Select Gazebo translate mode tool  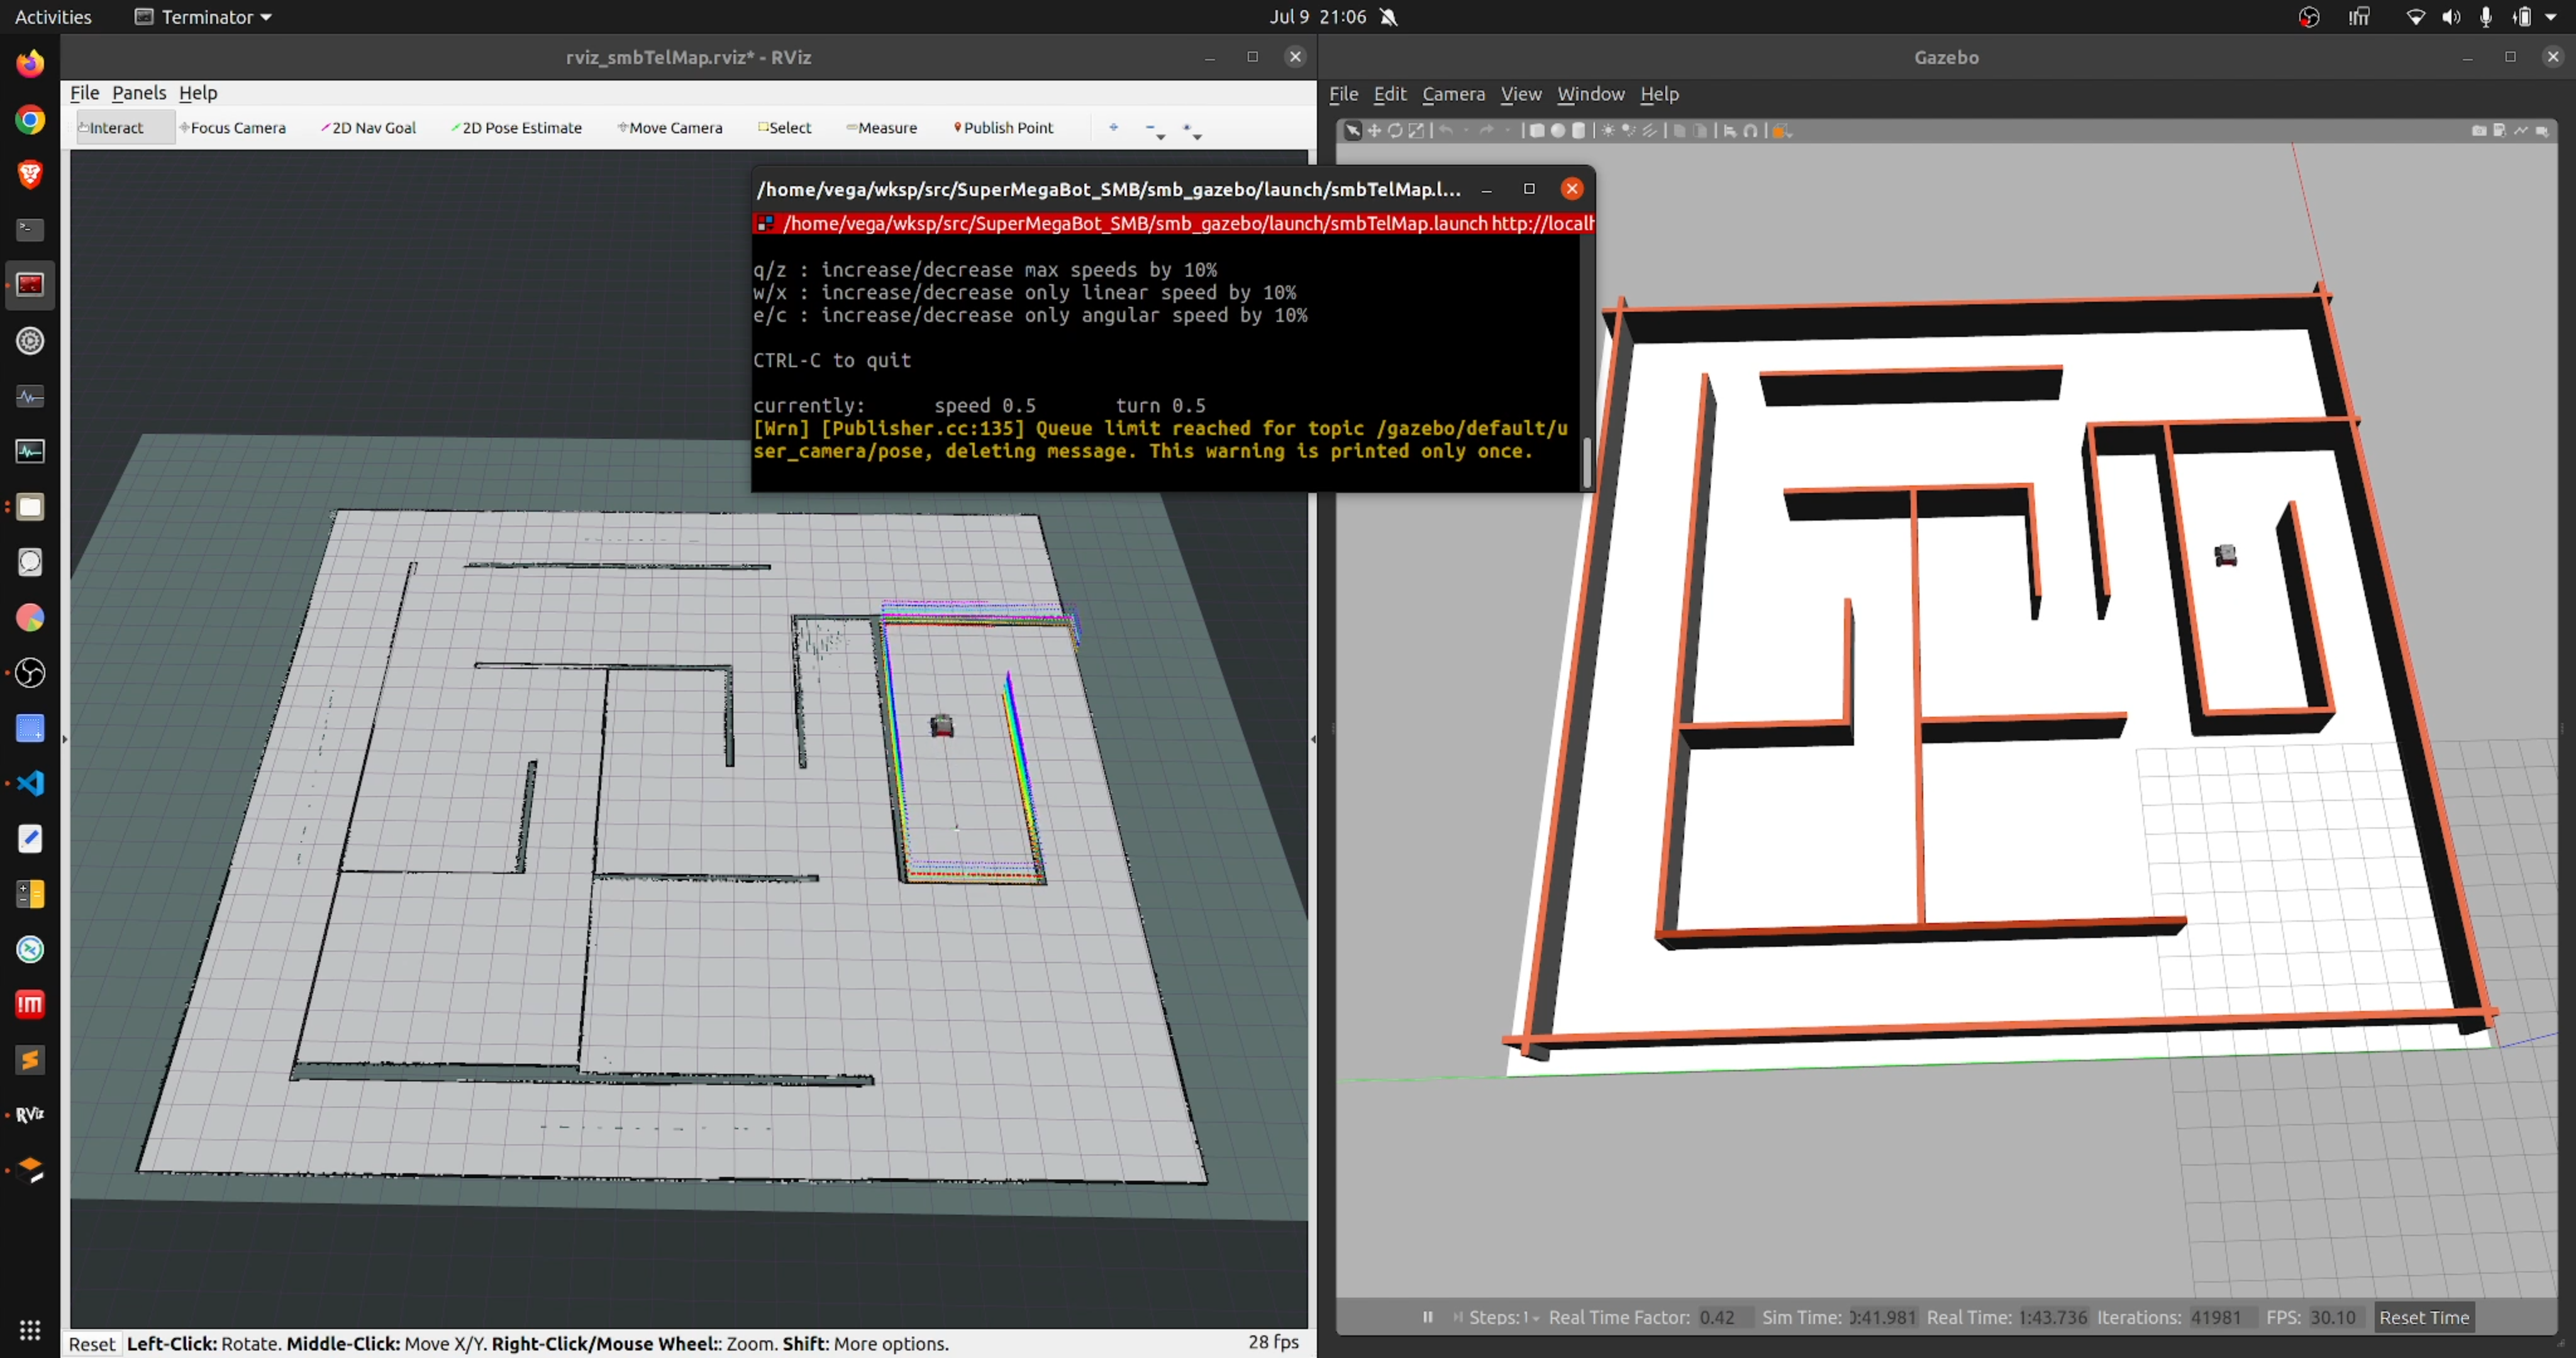1374,131
